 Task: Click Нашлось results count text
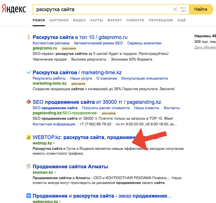205,36
